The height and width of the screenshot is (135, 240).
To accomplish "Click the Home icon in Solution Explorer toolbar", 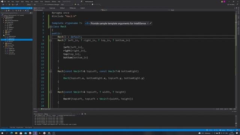I will click(6, 10).
